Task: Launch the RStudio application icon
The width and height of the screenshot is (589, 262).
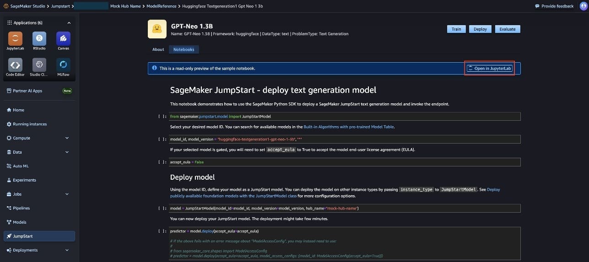Action: tap(39, 39)
